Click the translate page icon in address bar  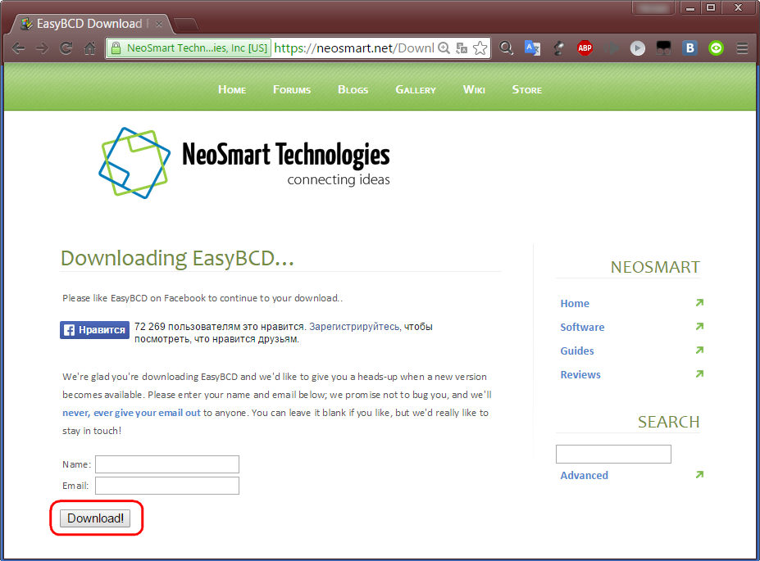pos(462,48)
